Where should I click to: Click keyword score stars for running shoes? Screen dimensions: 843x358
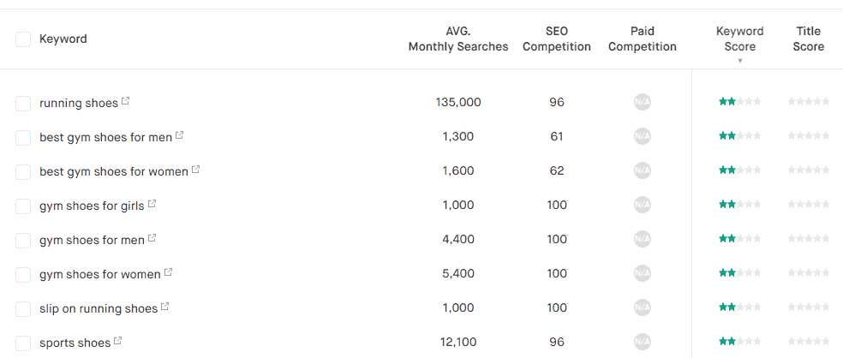pos(739,102)
